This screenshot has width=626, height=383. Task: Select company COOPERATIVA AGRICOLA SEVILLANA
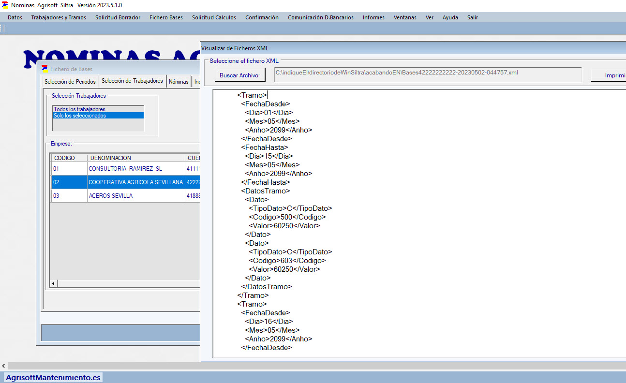point(136,182)
